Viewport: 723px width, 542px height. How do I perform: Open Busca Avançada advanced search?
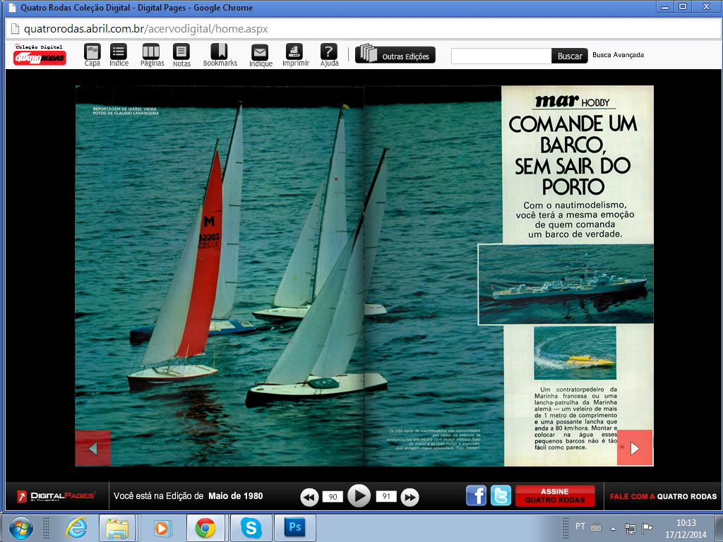tap(618, 55)
